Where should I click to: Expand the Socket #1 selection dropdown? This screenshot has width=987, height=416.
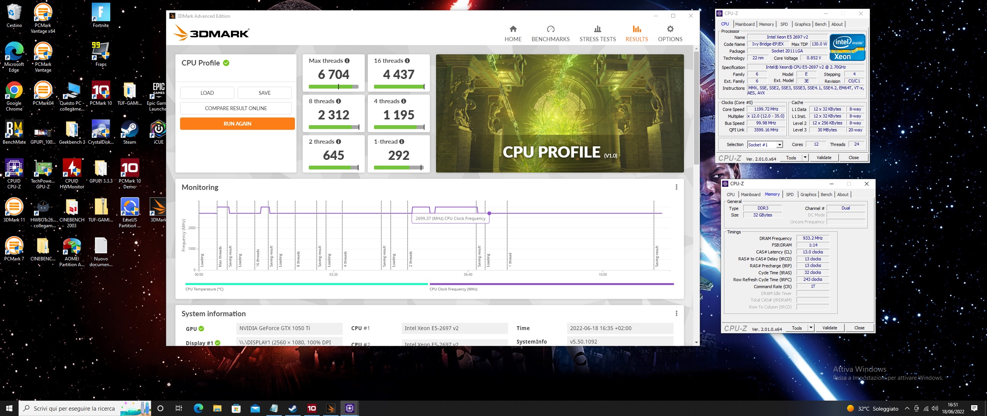pyautogui.click(x=780, y=145)
